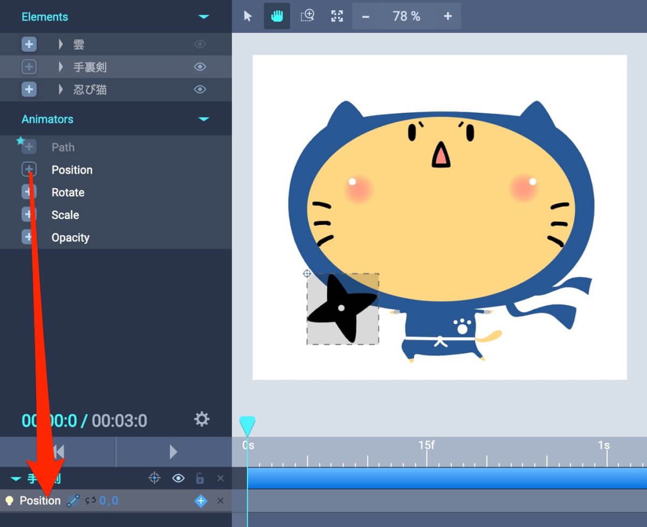
Task: Add the 忍び猫 element to the timeline
Action: tap(29, 90)
